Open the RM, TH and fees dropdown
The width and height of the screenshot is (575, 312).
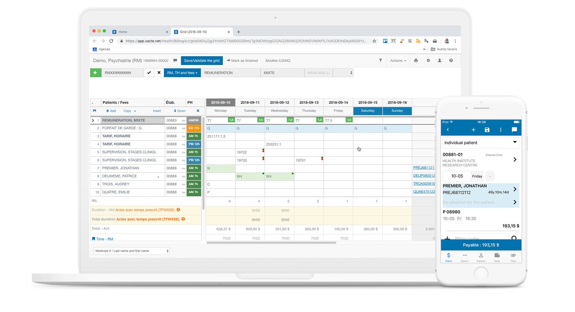[182, 72]
